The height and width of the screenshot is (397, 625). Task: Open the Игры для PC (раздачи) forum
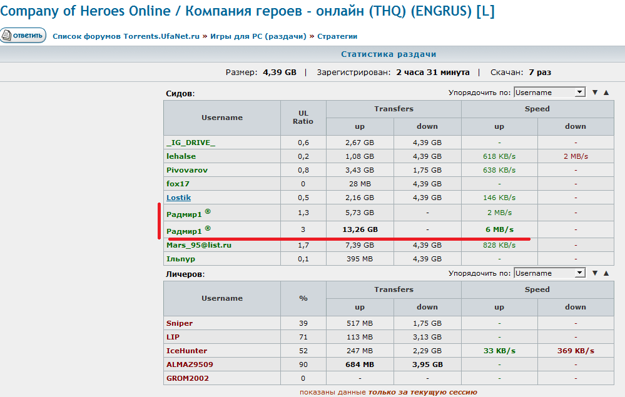(258, 36)
